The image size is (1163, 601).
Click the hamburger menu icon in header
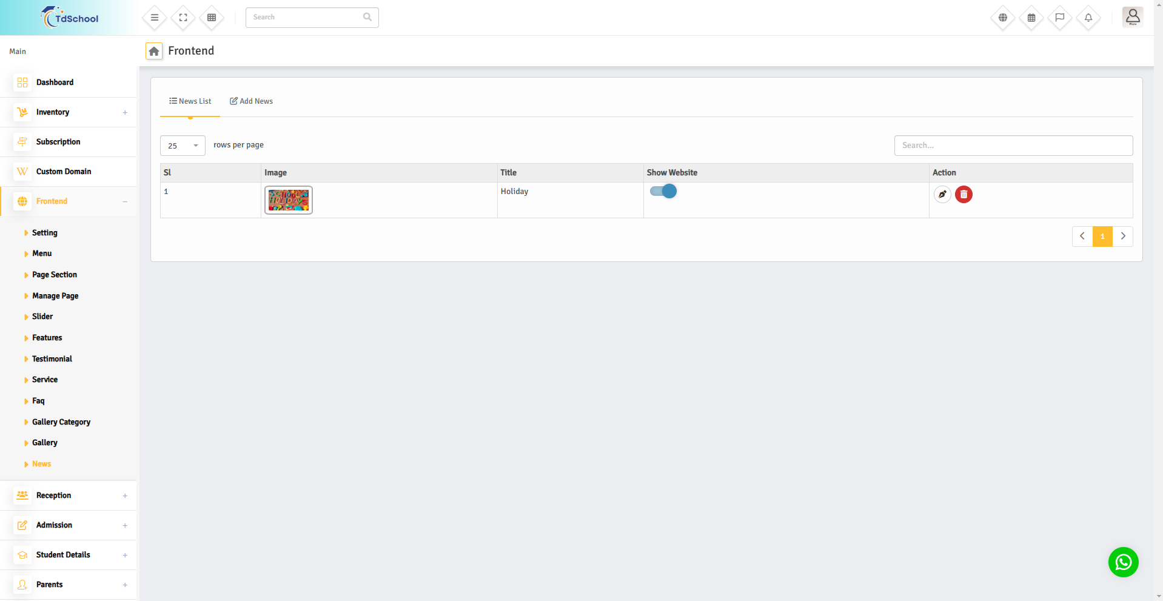[155, 18]
